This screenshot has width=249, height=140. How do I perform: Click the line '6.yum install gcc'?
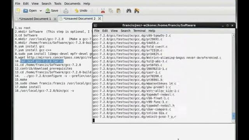coord(30,46)
